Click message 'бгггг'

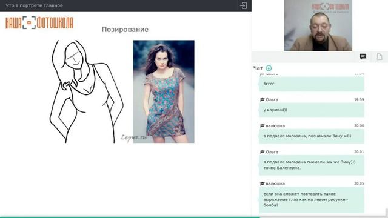coord(311,84)
